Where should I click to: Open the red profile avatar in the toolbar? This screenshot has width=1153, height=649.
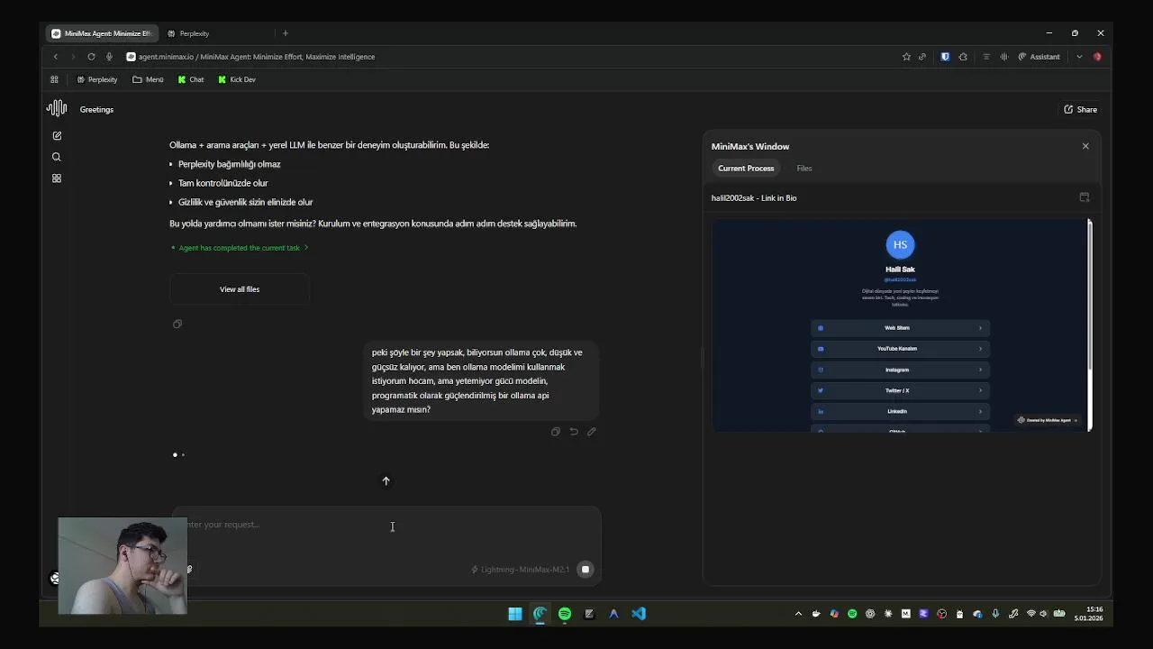[x=1097, y=57]
